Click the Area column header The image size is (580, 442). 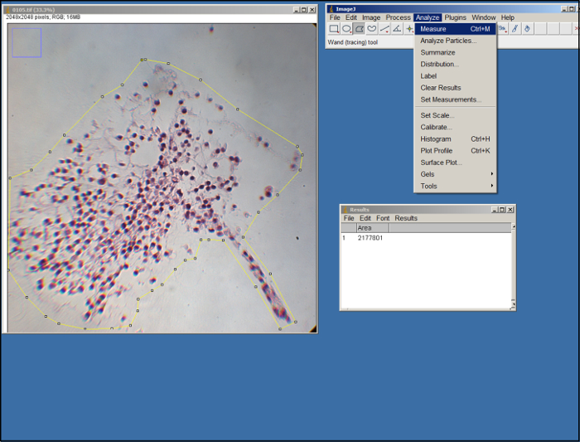click(x=365, y=227)
